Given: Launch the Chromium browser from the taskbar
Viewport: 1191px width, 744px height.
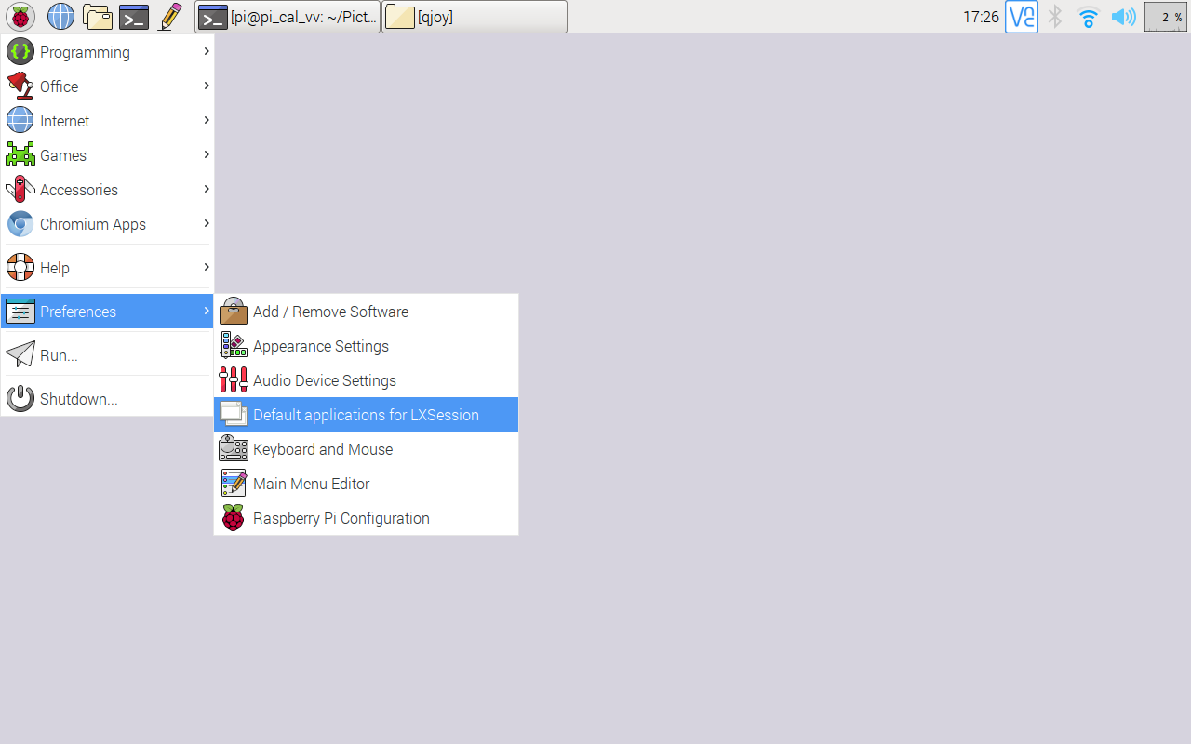Looking at the screenshot, I should pos(60,16).
